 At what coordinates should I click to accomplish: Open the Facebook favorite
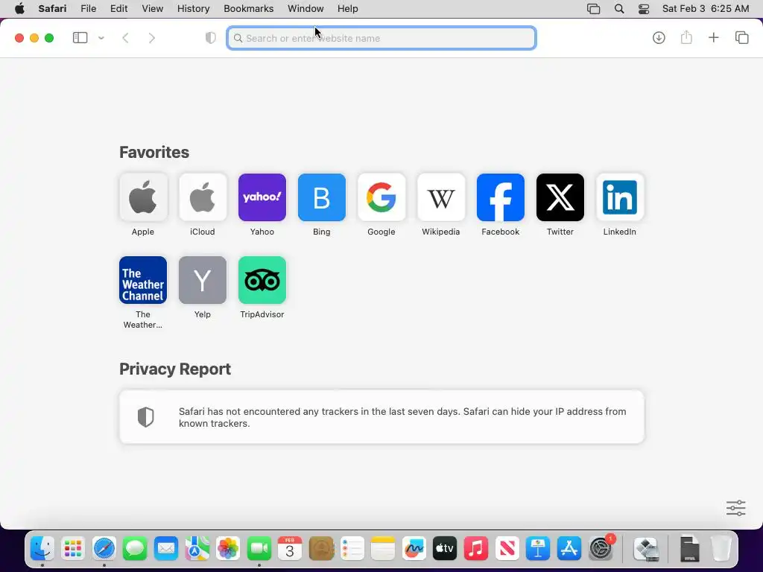point(501,197)
